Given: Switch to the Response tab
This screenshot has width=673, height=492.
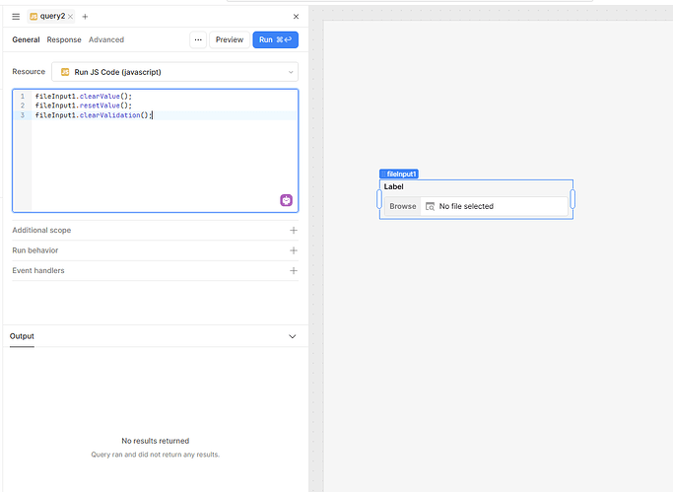Looking at the screenshot, I should [64, 39].
